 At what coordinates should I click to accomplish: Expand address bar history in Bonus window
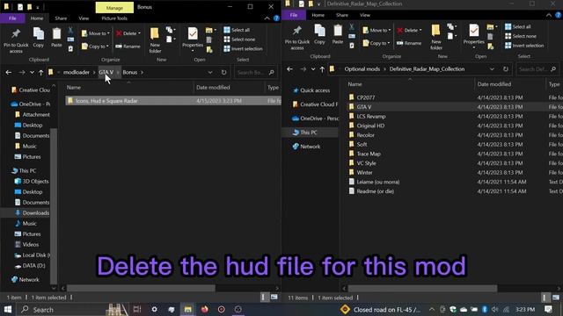tap(209, 72)
